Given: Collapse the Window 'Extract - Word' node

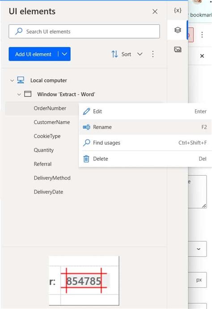Looking at the screenshot, I should coord(19,94).
